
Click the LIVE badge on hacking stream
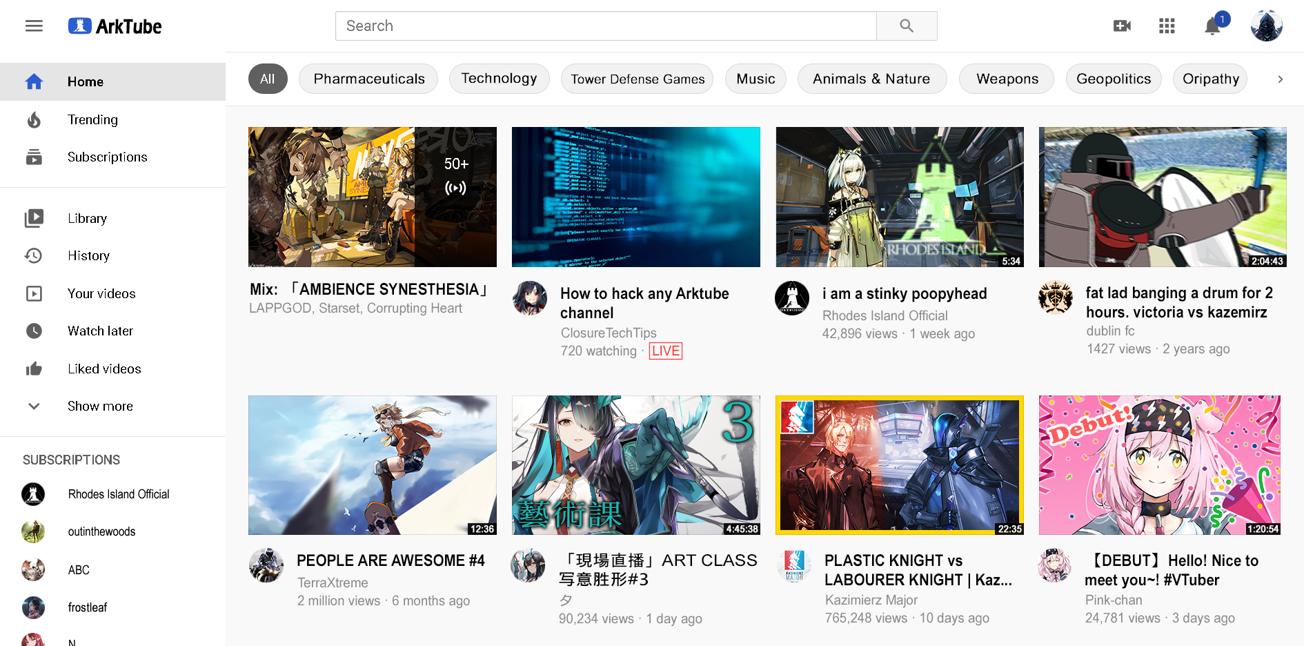click(x=666, y=351)
